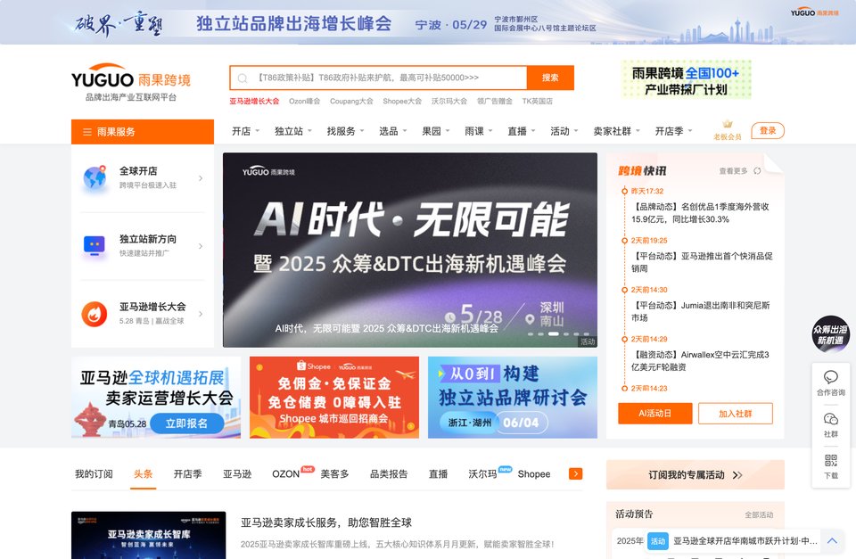The height and width of the screenshot is (559, 856).
Task: Click the 众筹出海新机遇 round floating badge
Action: point(830,334)
